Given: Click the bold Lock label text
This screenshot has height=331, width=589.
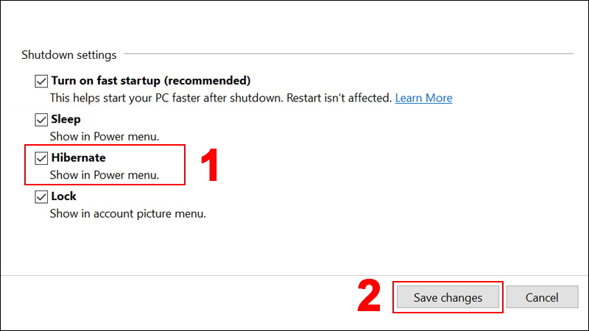Looking at the screenshot, I should 63,197.
